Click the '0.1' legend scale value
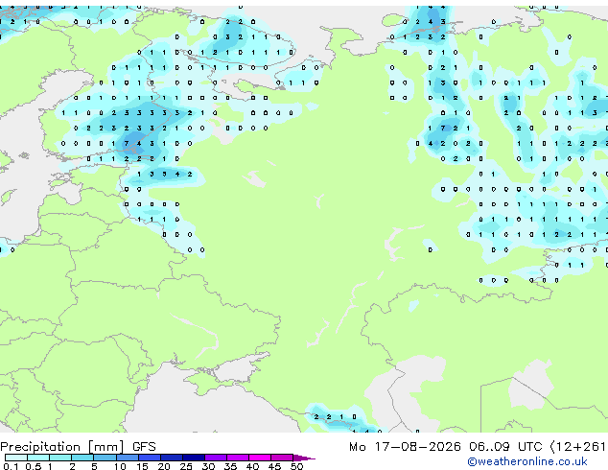 click(11, 466)
